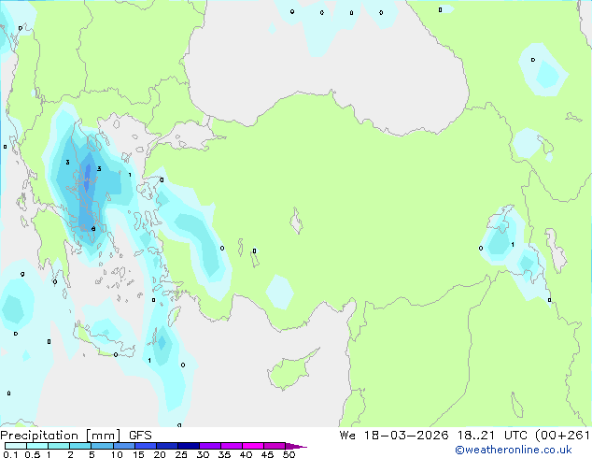This screenshot has height=458, width=592.
Task: Click the magenta swatch between 40 and 45
Action: pyautogui.click(x=253, y=446)
